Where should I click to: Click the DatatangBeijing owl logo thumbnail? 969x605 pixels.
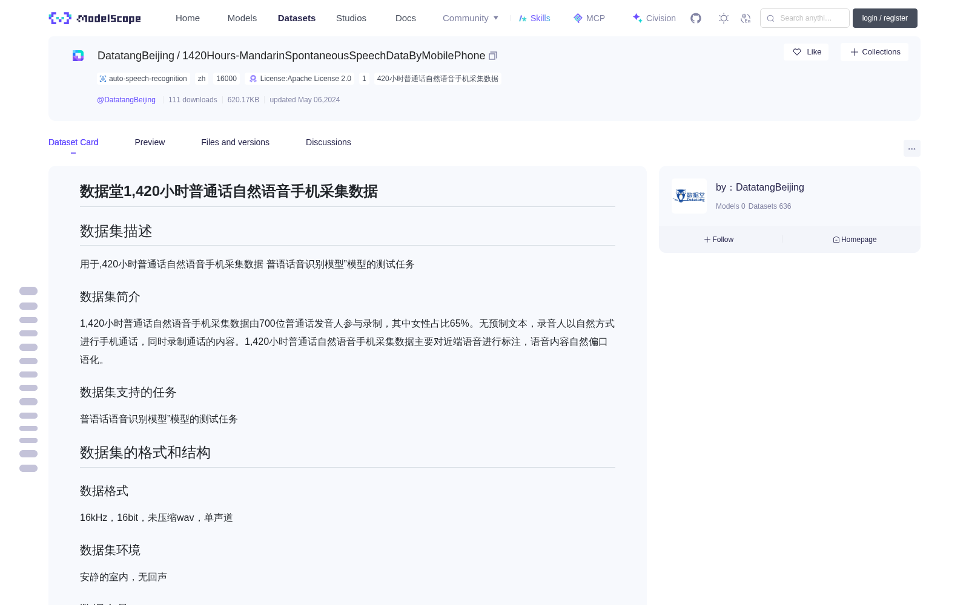coord(689,196)
